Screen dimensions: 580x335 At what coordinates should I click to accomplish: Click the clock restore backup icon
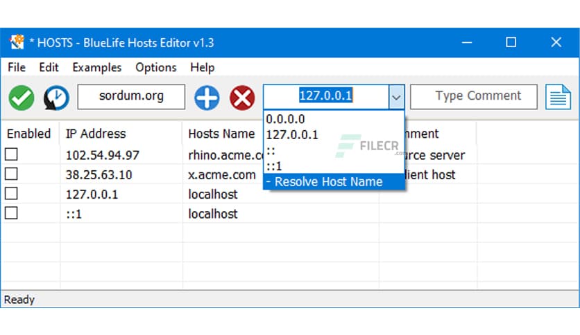[56, 98]
